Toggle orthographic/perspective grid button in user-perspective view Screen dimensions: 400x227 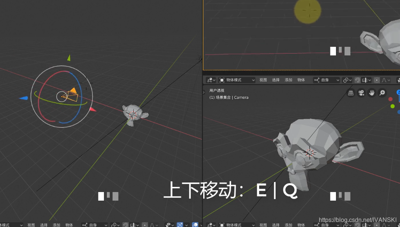[351, 93]
